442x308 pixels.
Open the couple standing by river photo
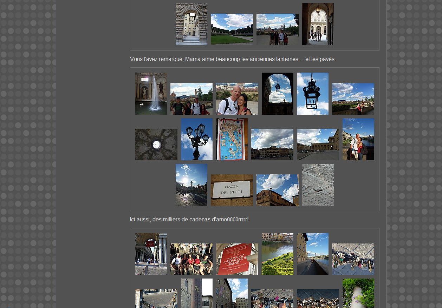click(358, 139)
